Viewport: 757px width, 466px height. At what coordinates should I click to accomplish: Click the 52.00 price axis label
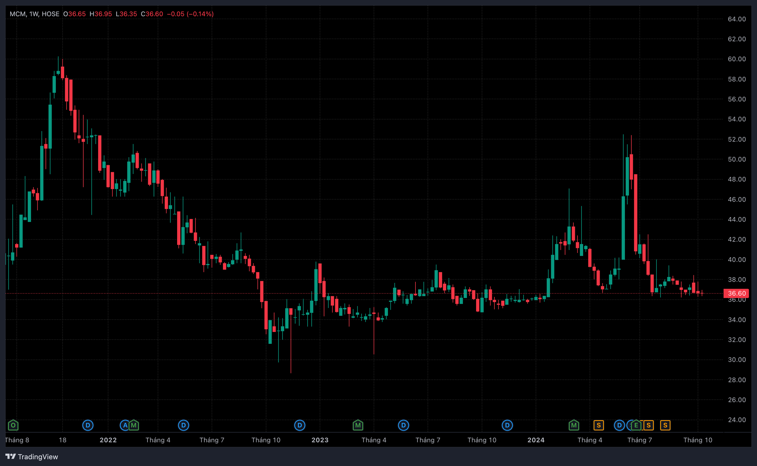(x=737, y=139)
